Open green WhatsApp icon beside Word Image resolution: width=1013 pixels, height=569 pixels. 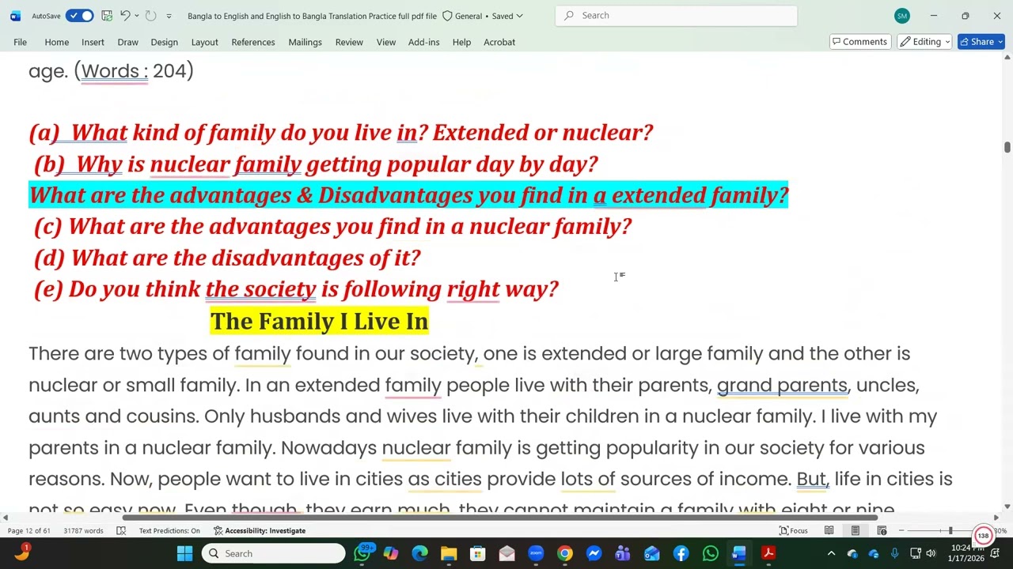[710, 553]
